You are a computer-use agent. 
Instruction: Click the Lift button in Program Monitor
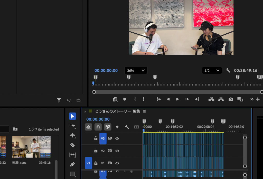(x=211, y=99)
